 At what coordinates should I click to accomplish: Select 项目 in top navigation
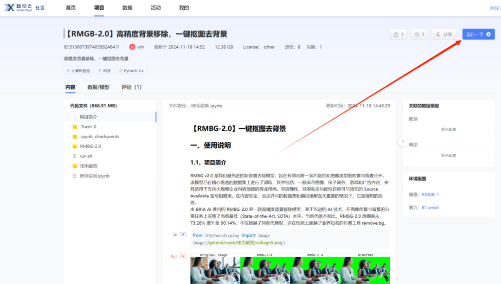pos(99,8)
